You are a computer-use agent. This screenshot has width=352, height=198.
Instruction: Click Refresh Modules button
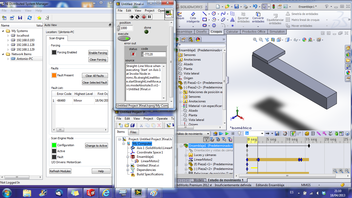point(60,171)
